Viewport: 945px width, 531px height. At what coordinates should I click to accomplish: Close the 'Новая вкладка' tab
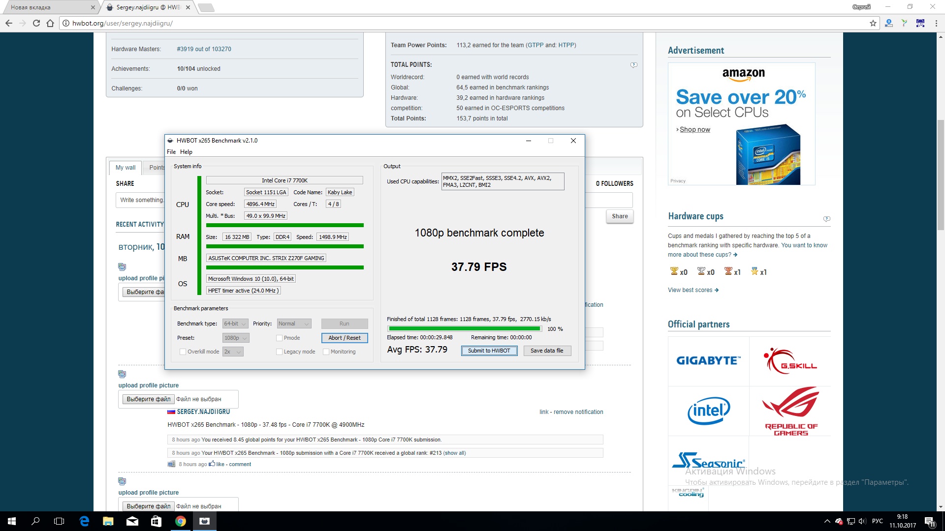93,7
